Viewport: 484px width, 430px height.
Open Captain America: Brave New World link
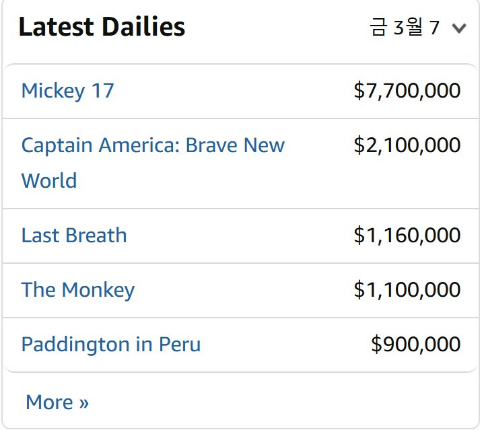(153, 145)
